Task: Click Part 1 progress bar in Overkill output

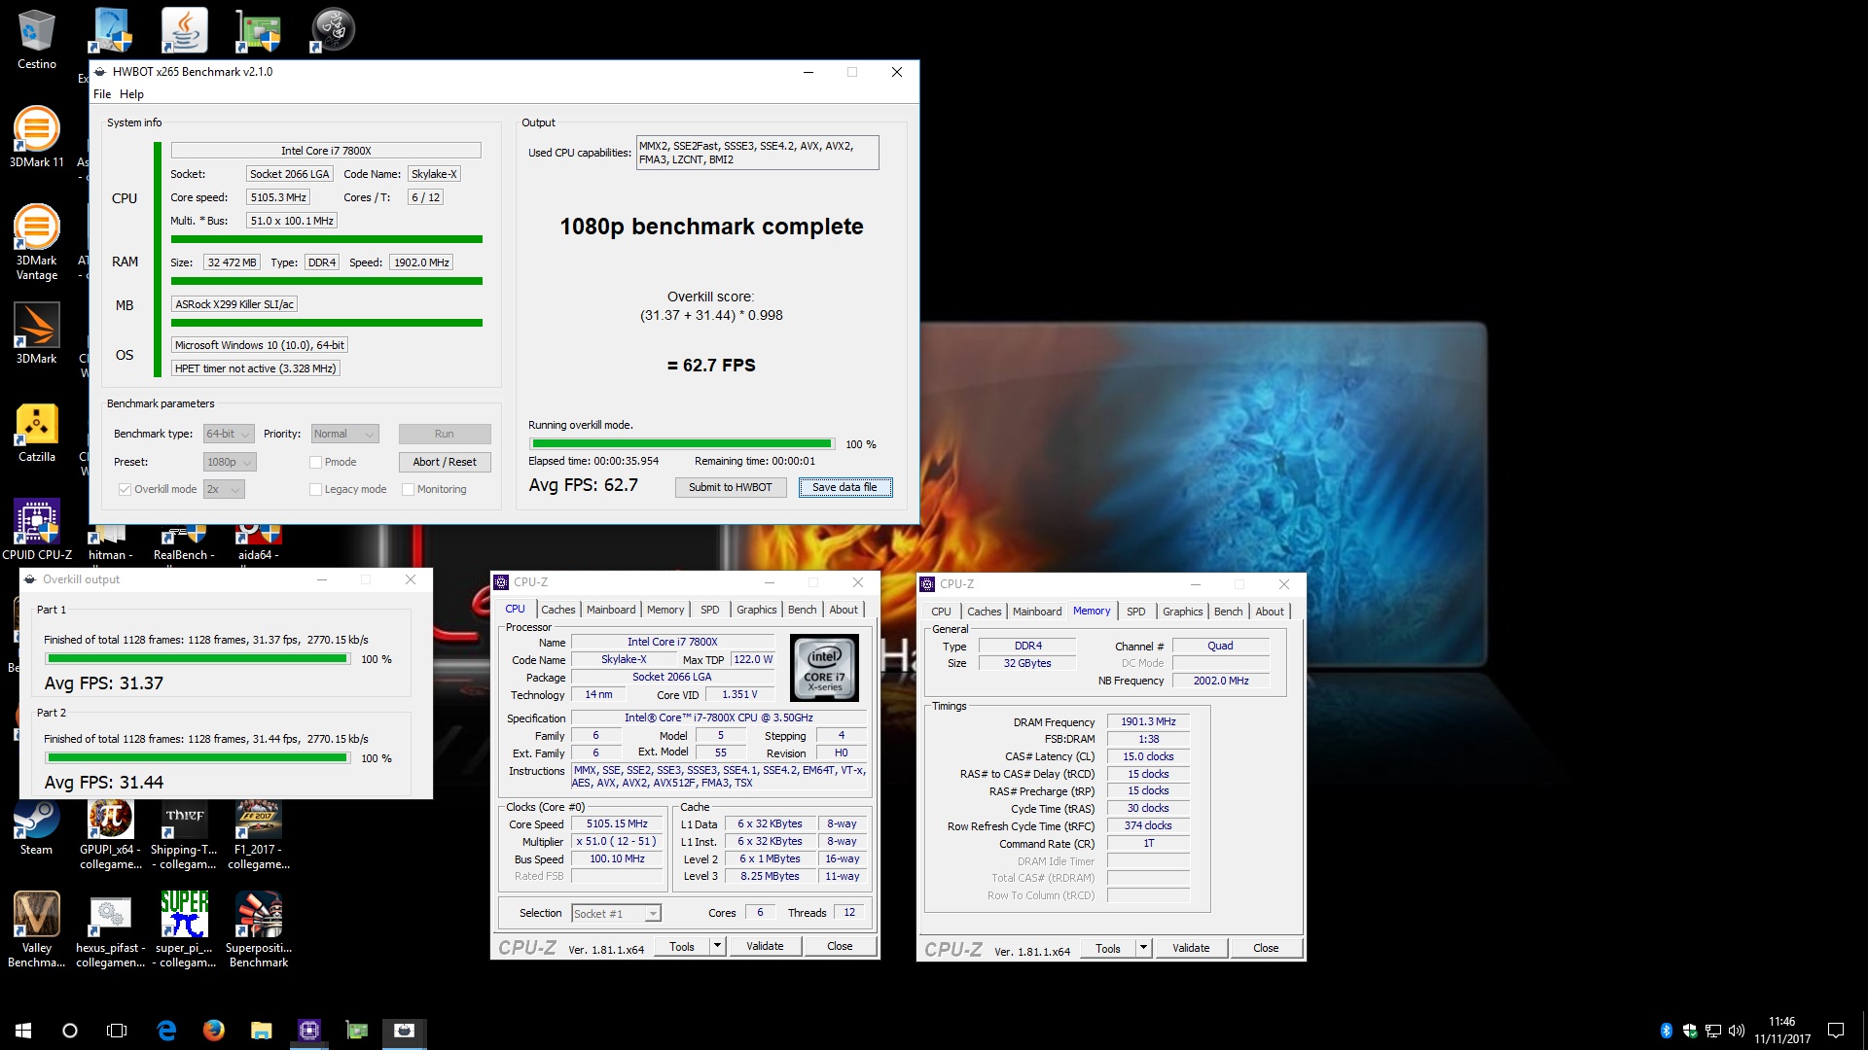Action: click(198, 658)
